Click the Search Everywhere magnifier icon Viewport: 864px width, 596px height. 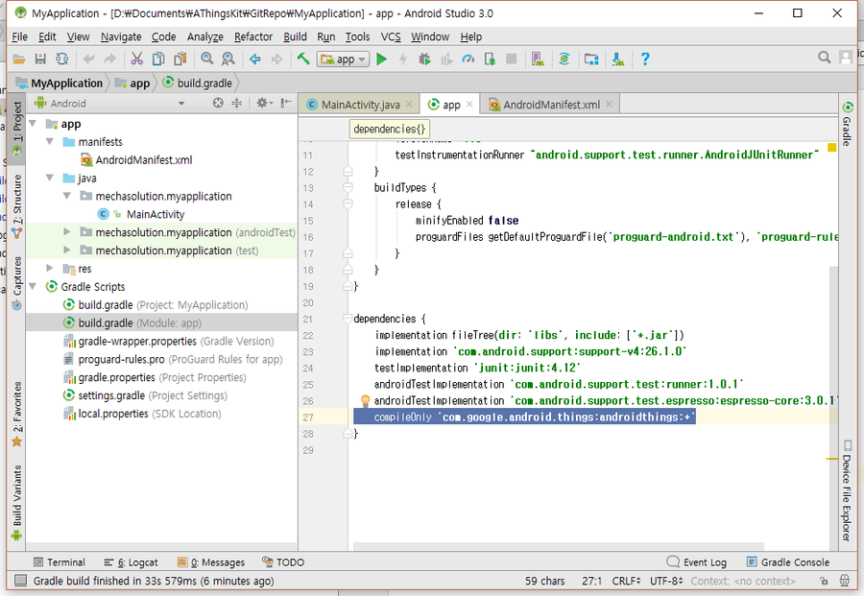(825, 58)
